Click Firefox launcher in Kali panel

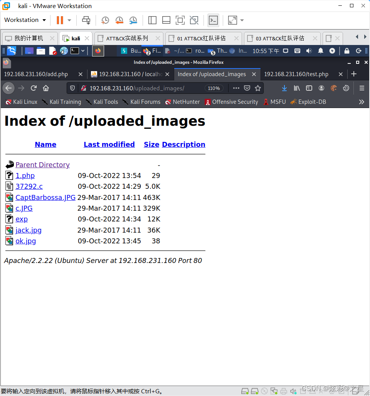click(98, 51)
